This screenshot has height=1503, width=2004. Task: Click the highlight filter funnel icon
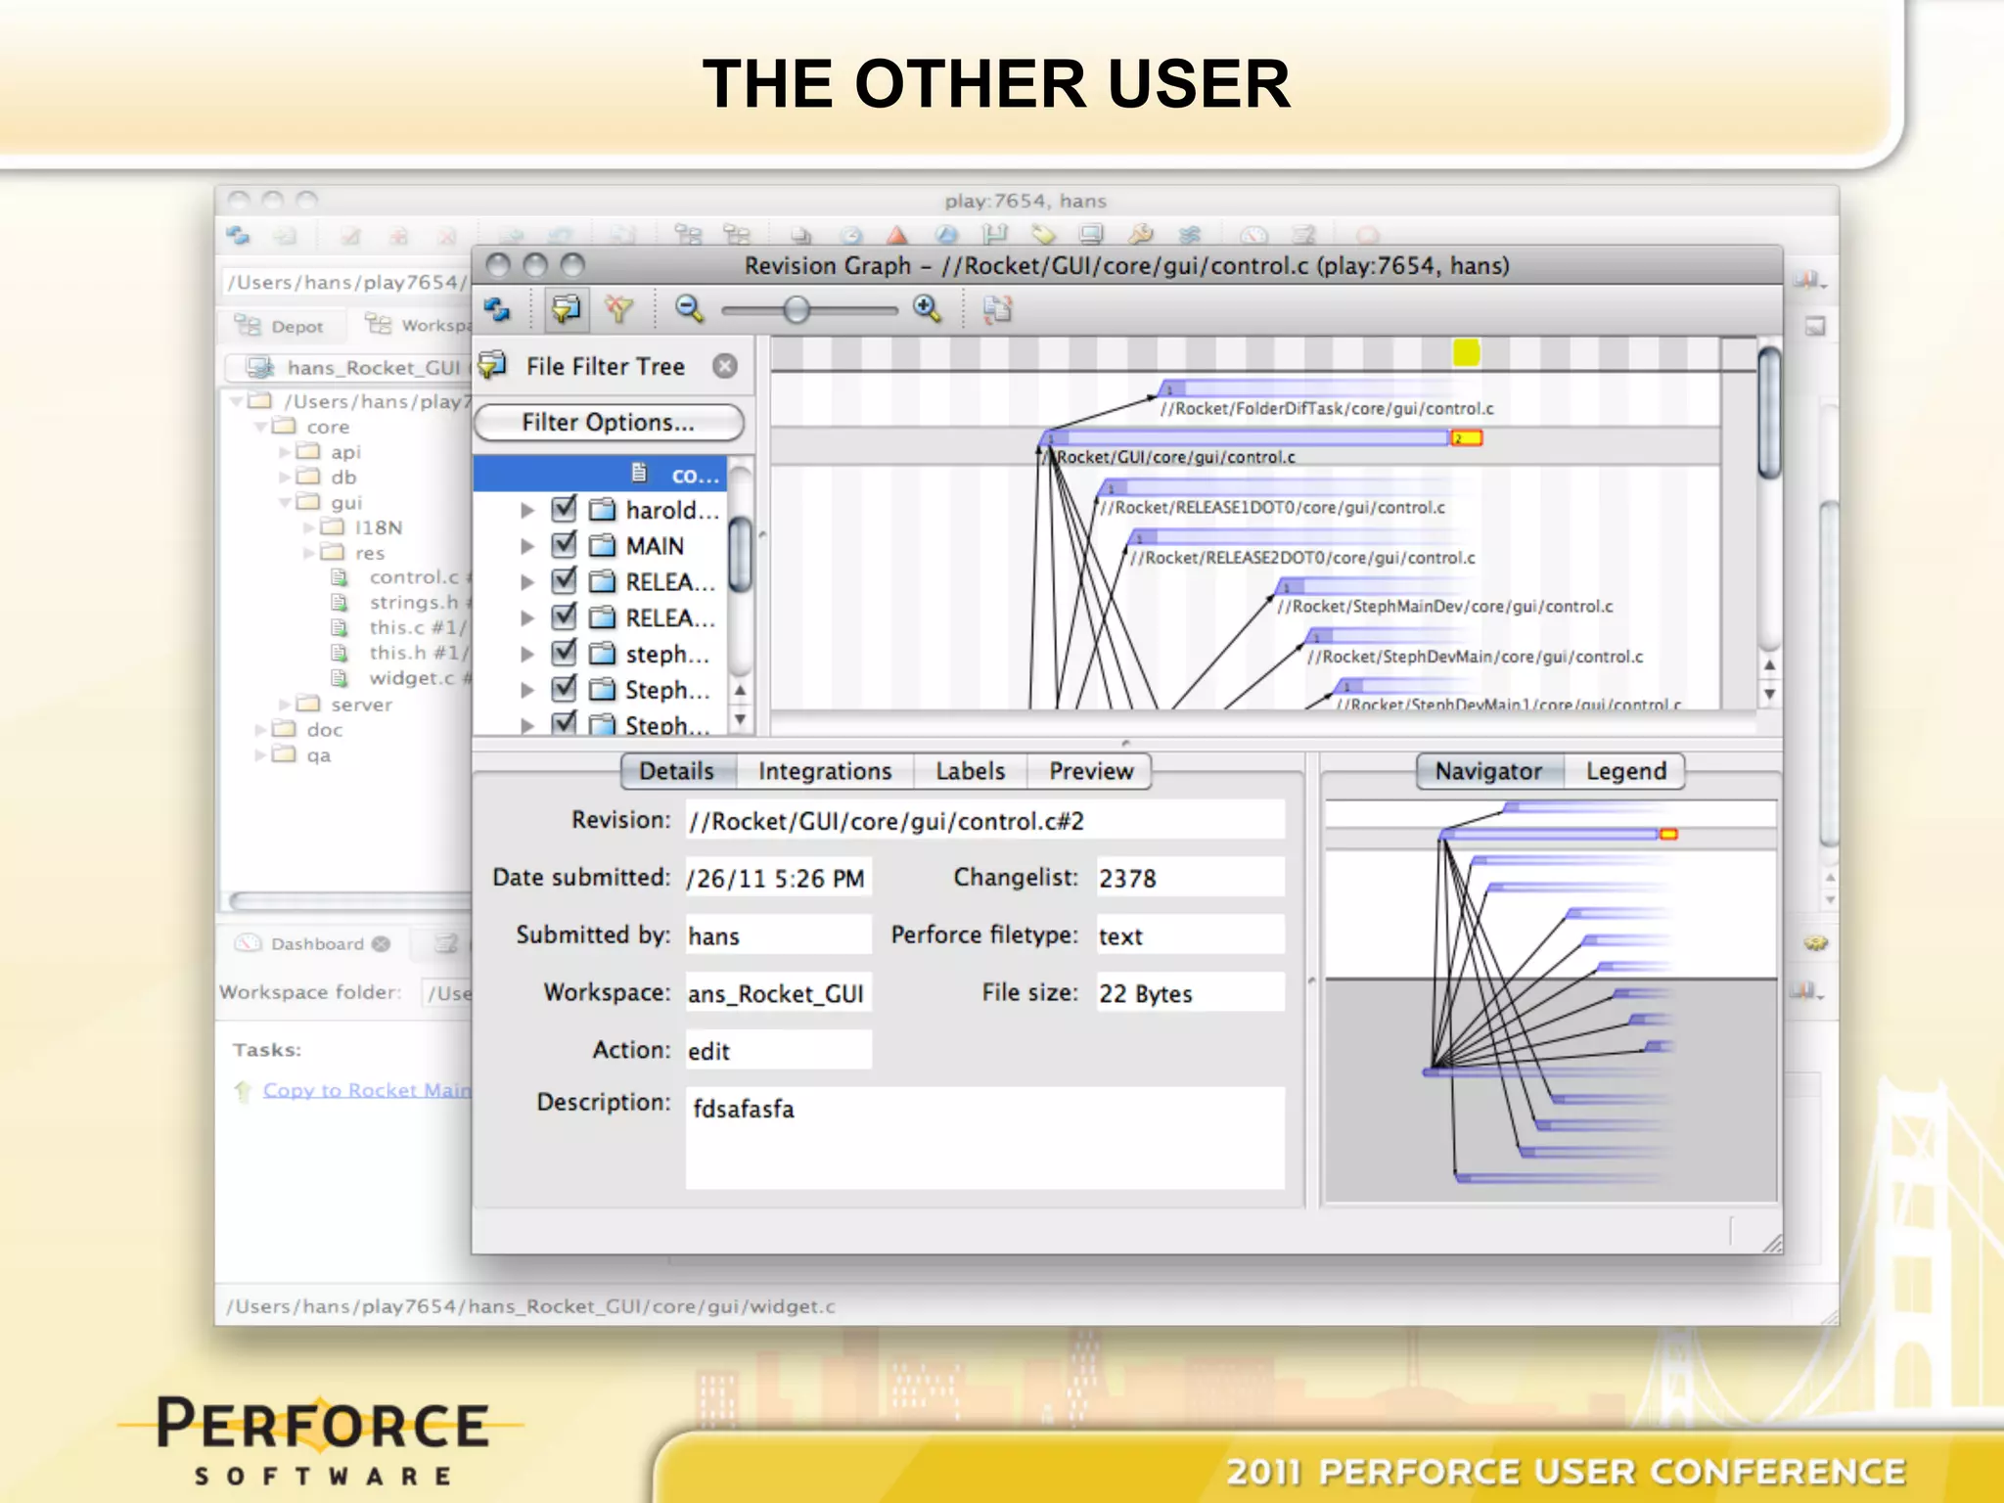(x=618, y=310)
